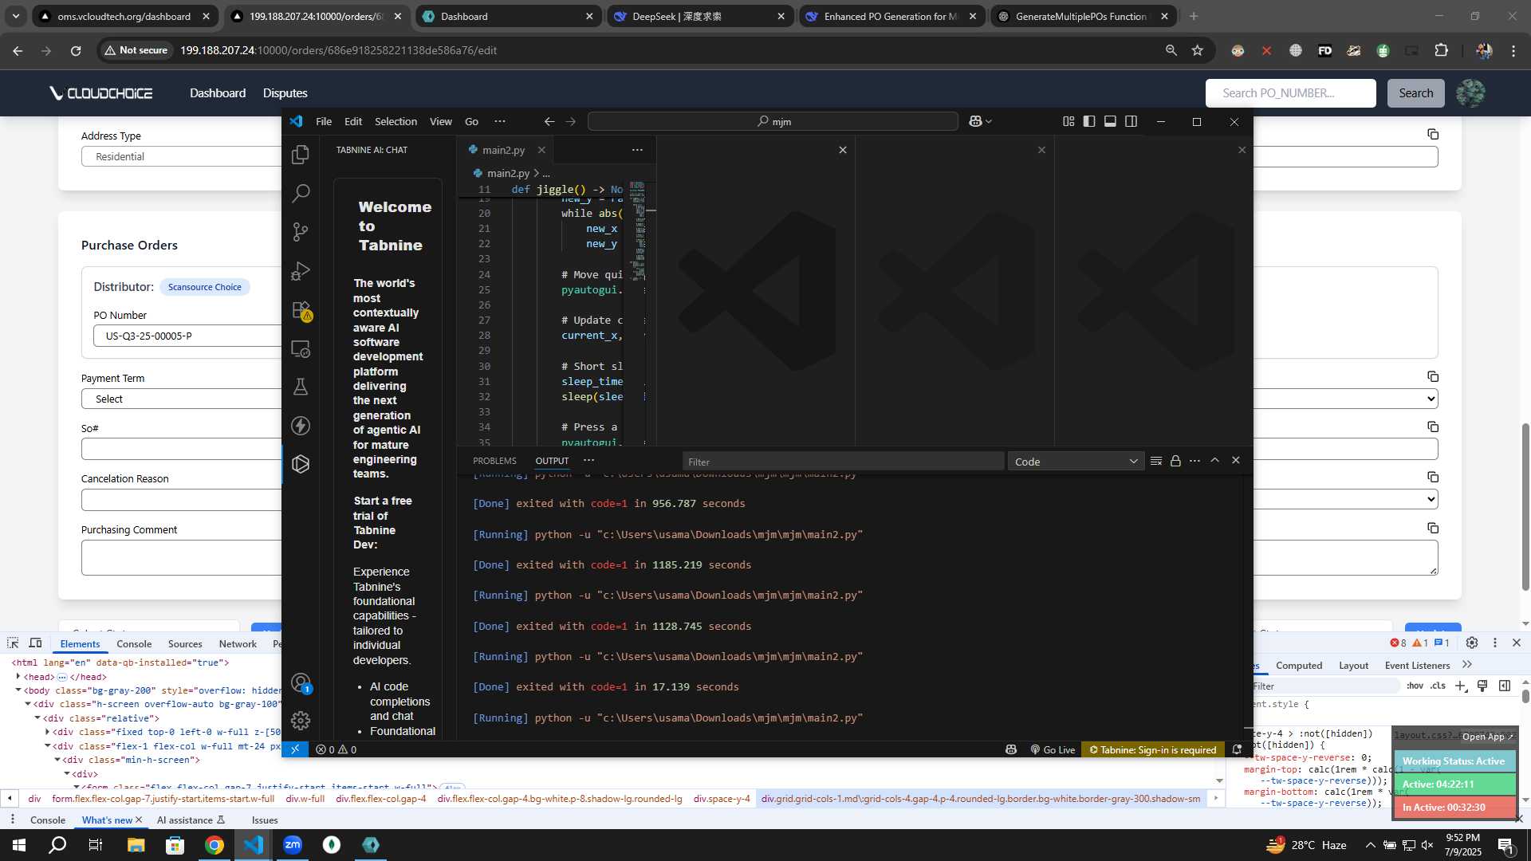This screenshot has height=861, width=1531.
Task: Switch to the DevTools Console tab
Action: pyautogui.click(x=134, y=643)
